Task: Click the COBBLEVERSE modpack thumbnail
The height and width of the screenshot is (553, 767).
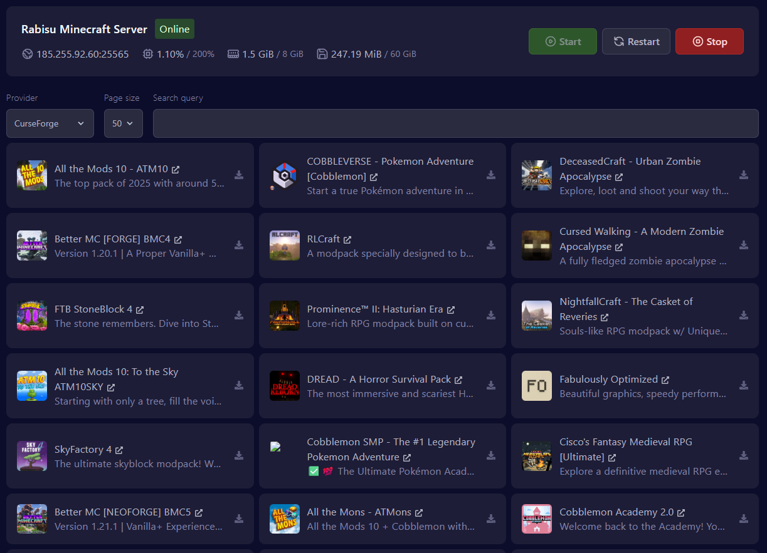Action: click(x=284, y=175)
